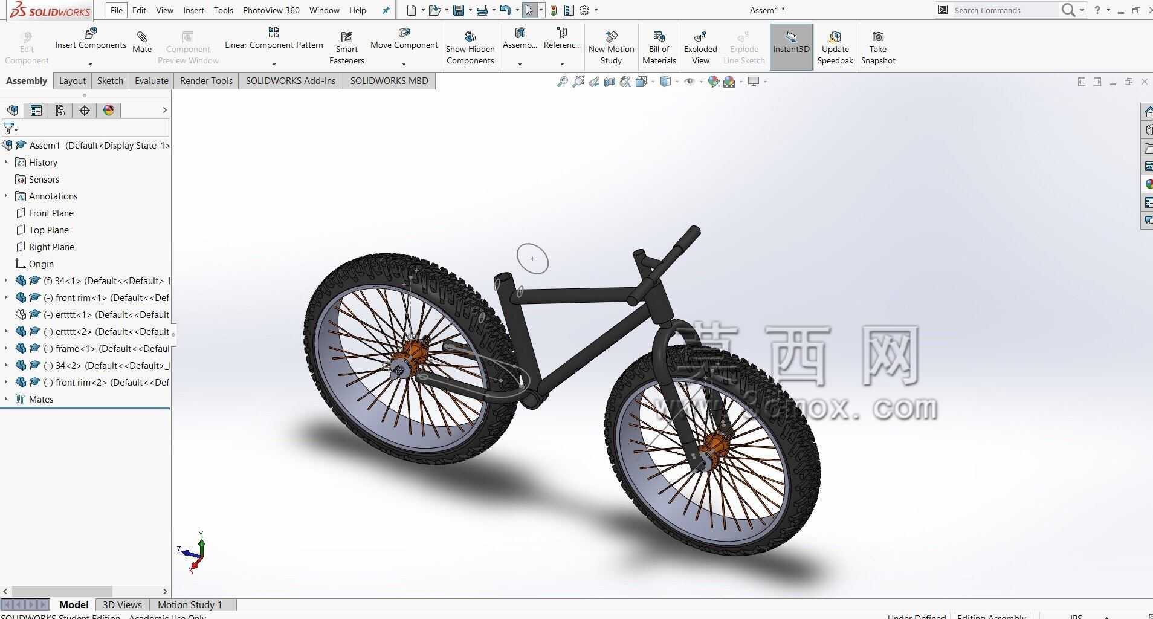Click the Zoom to Fit icon

(563, 82)
